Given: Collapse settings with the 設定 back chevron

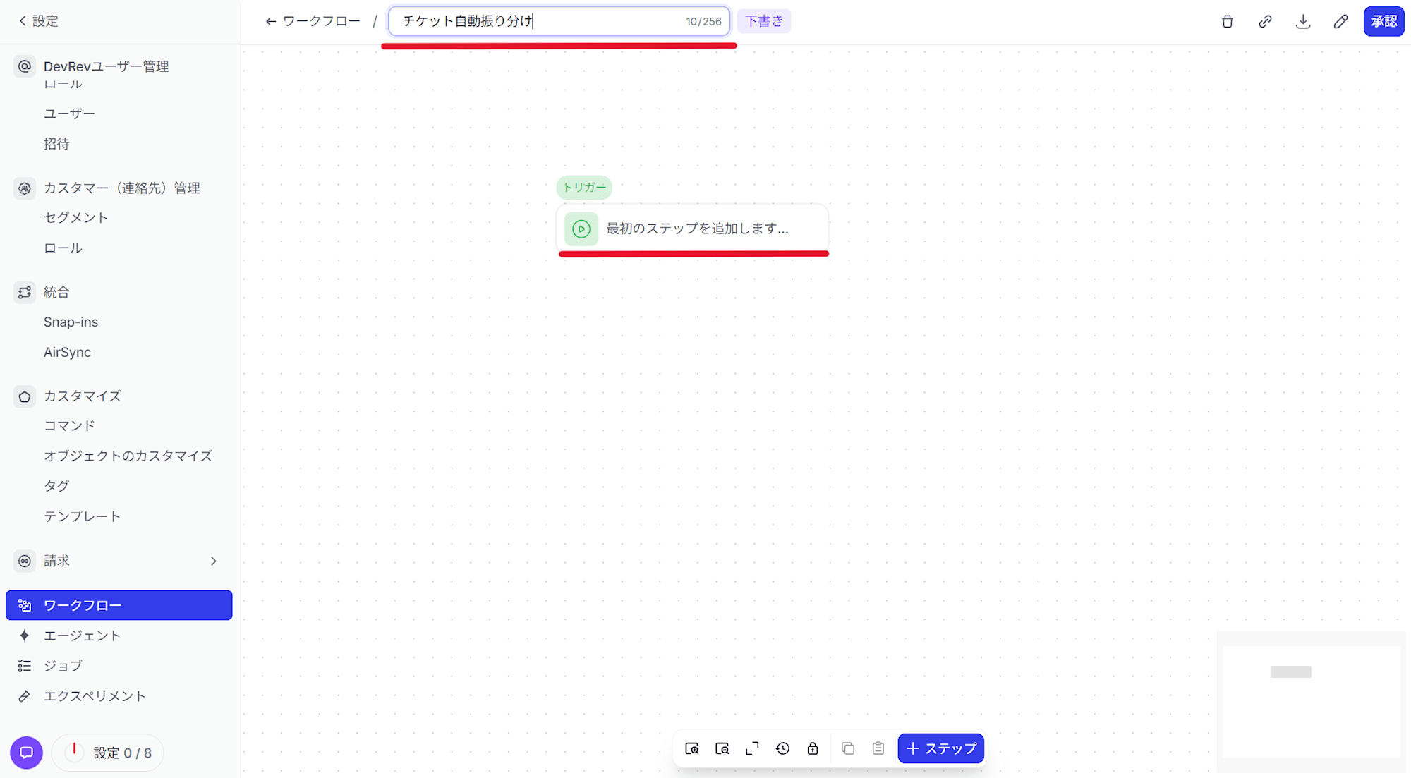Looking at the screenshot, I should 21,21.
